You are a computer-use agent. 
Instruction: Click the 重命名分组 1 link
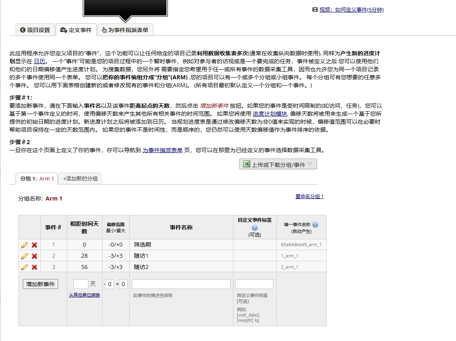pos(309,197)
